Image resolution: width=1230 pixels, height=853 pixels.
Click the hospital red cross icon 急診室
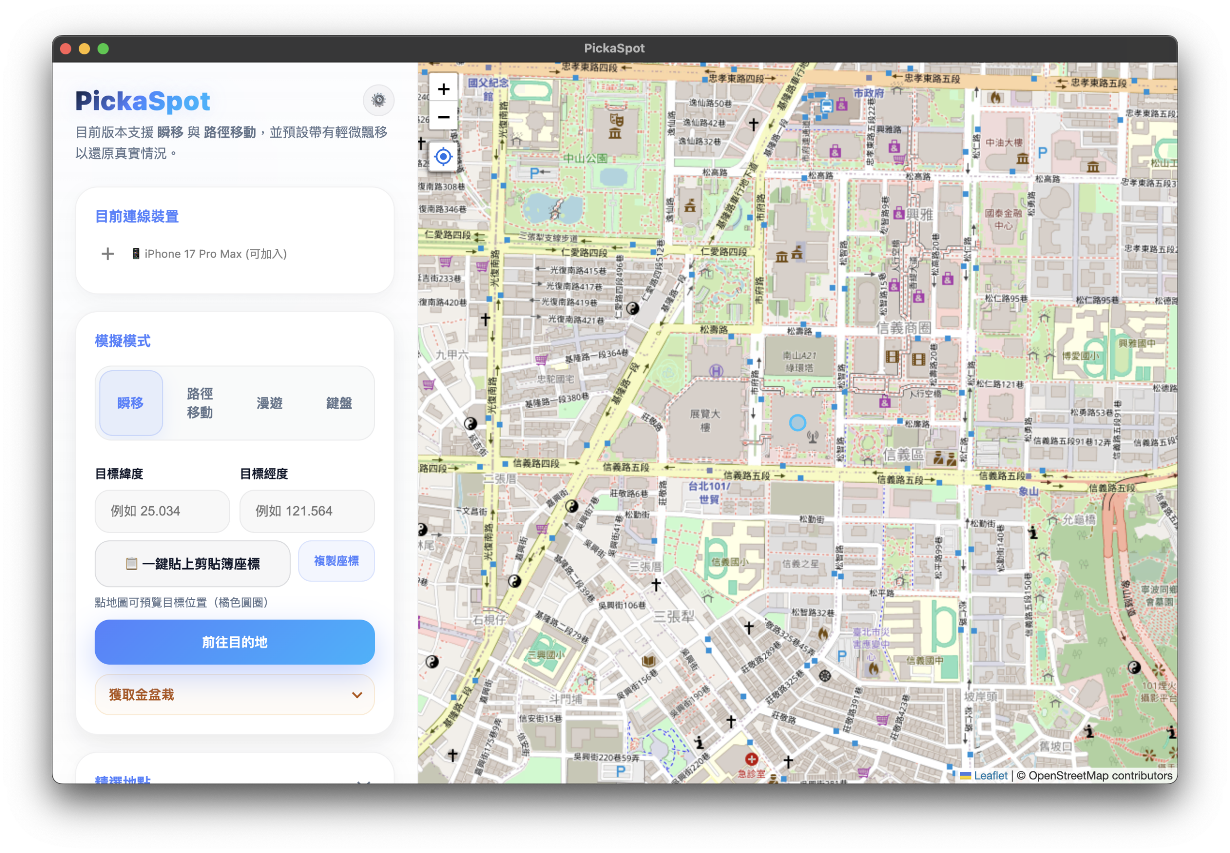[751, 759]
